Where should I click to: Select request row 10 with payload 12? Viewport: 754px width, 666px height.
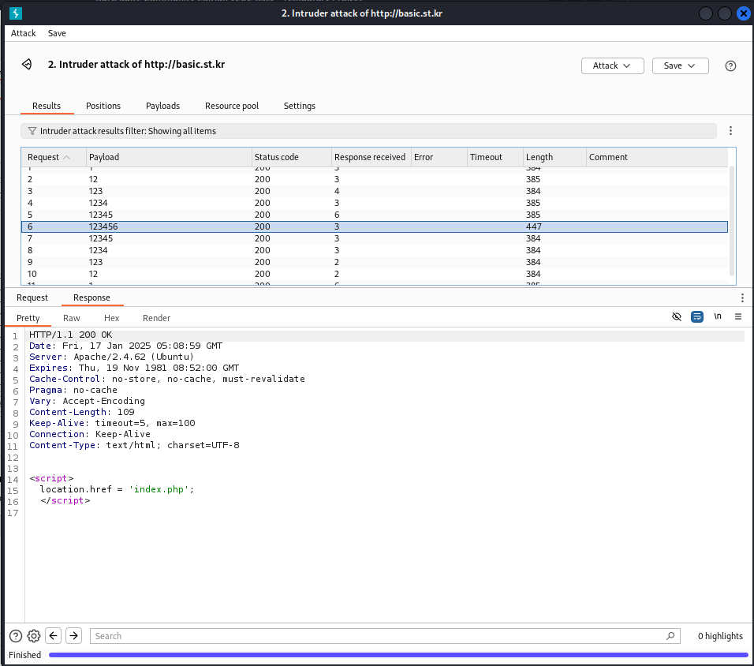click(375, 274)
